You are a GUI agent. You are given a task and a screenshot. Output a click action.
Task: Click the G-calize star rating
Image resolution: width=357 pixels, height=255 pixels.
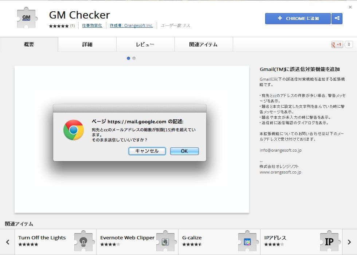point(192,244)
